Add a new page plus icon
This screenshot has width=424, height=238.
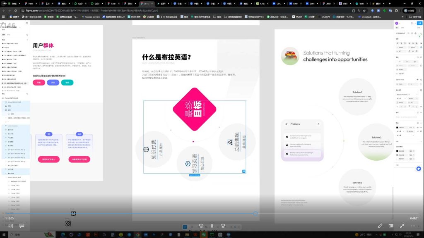click(27, 40)
